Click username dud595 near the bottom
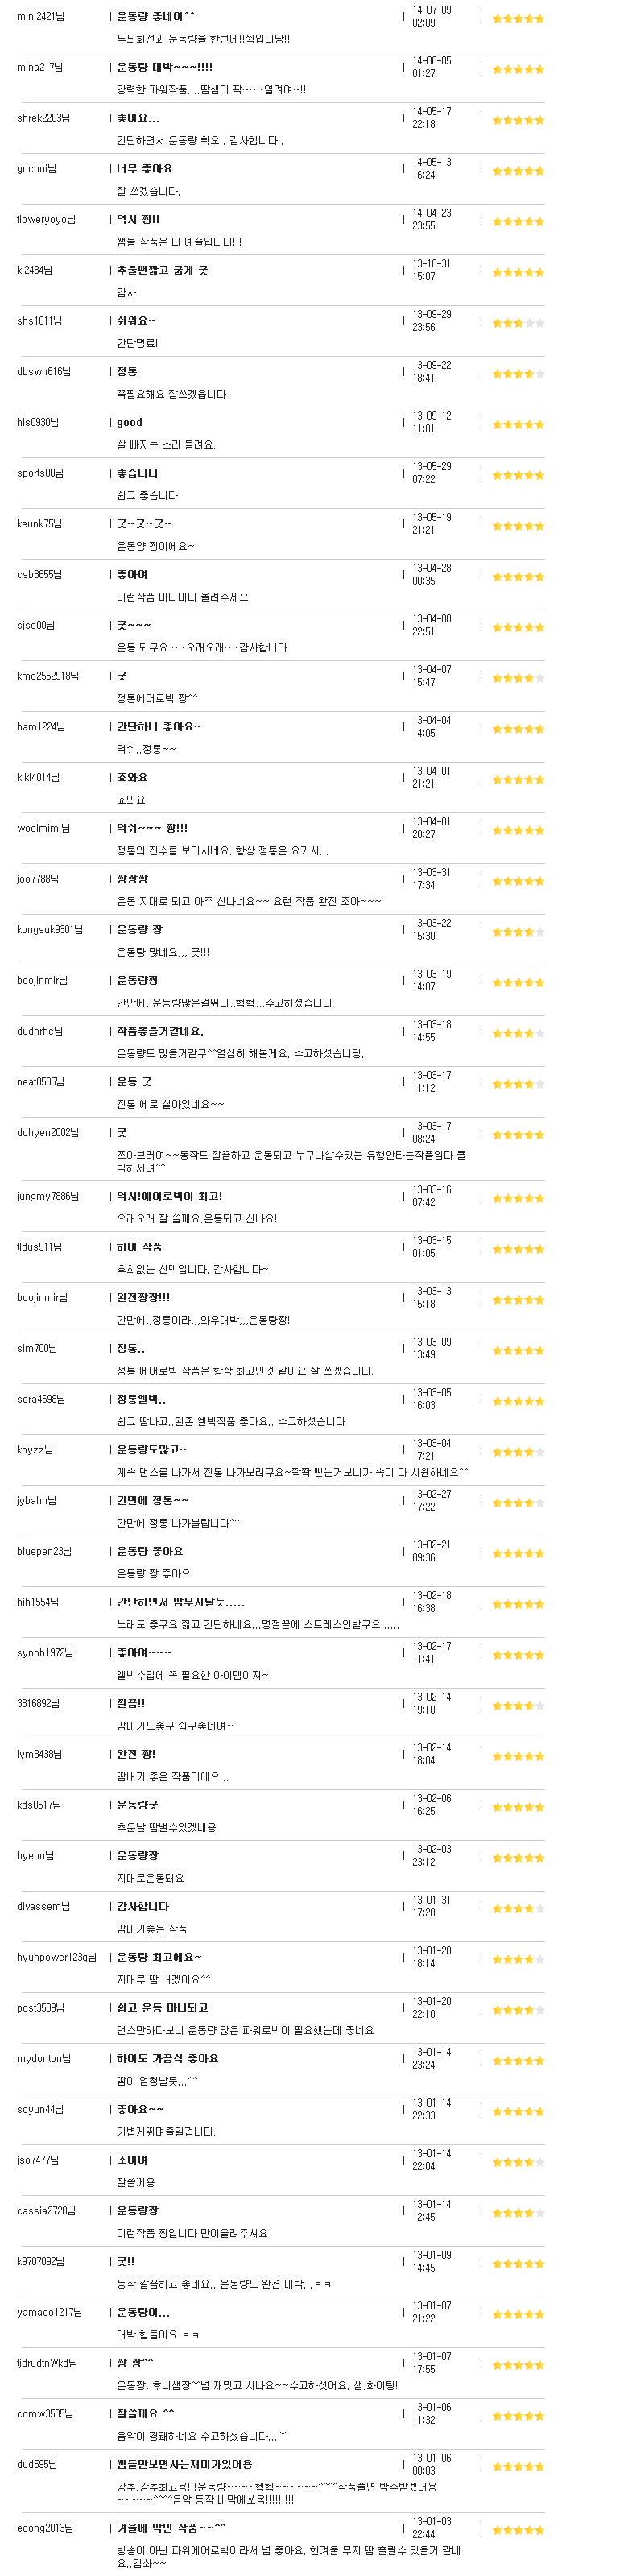 coord(37,2465)
